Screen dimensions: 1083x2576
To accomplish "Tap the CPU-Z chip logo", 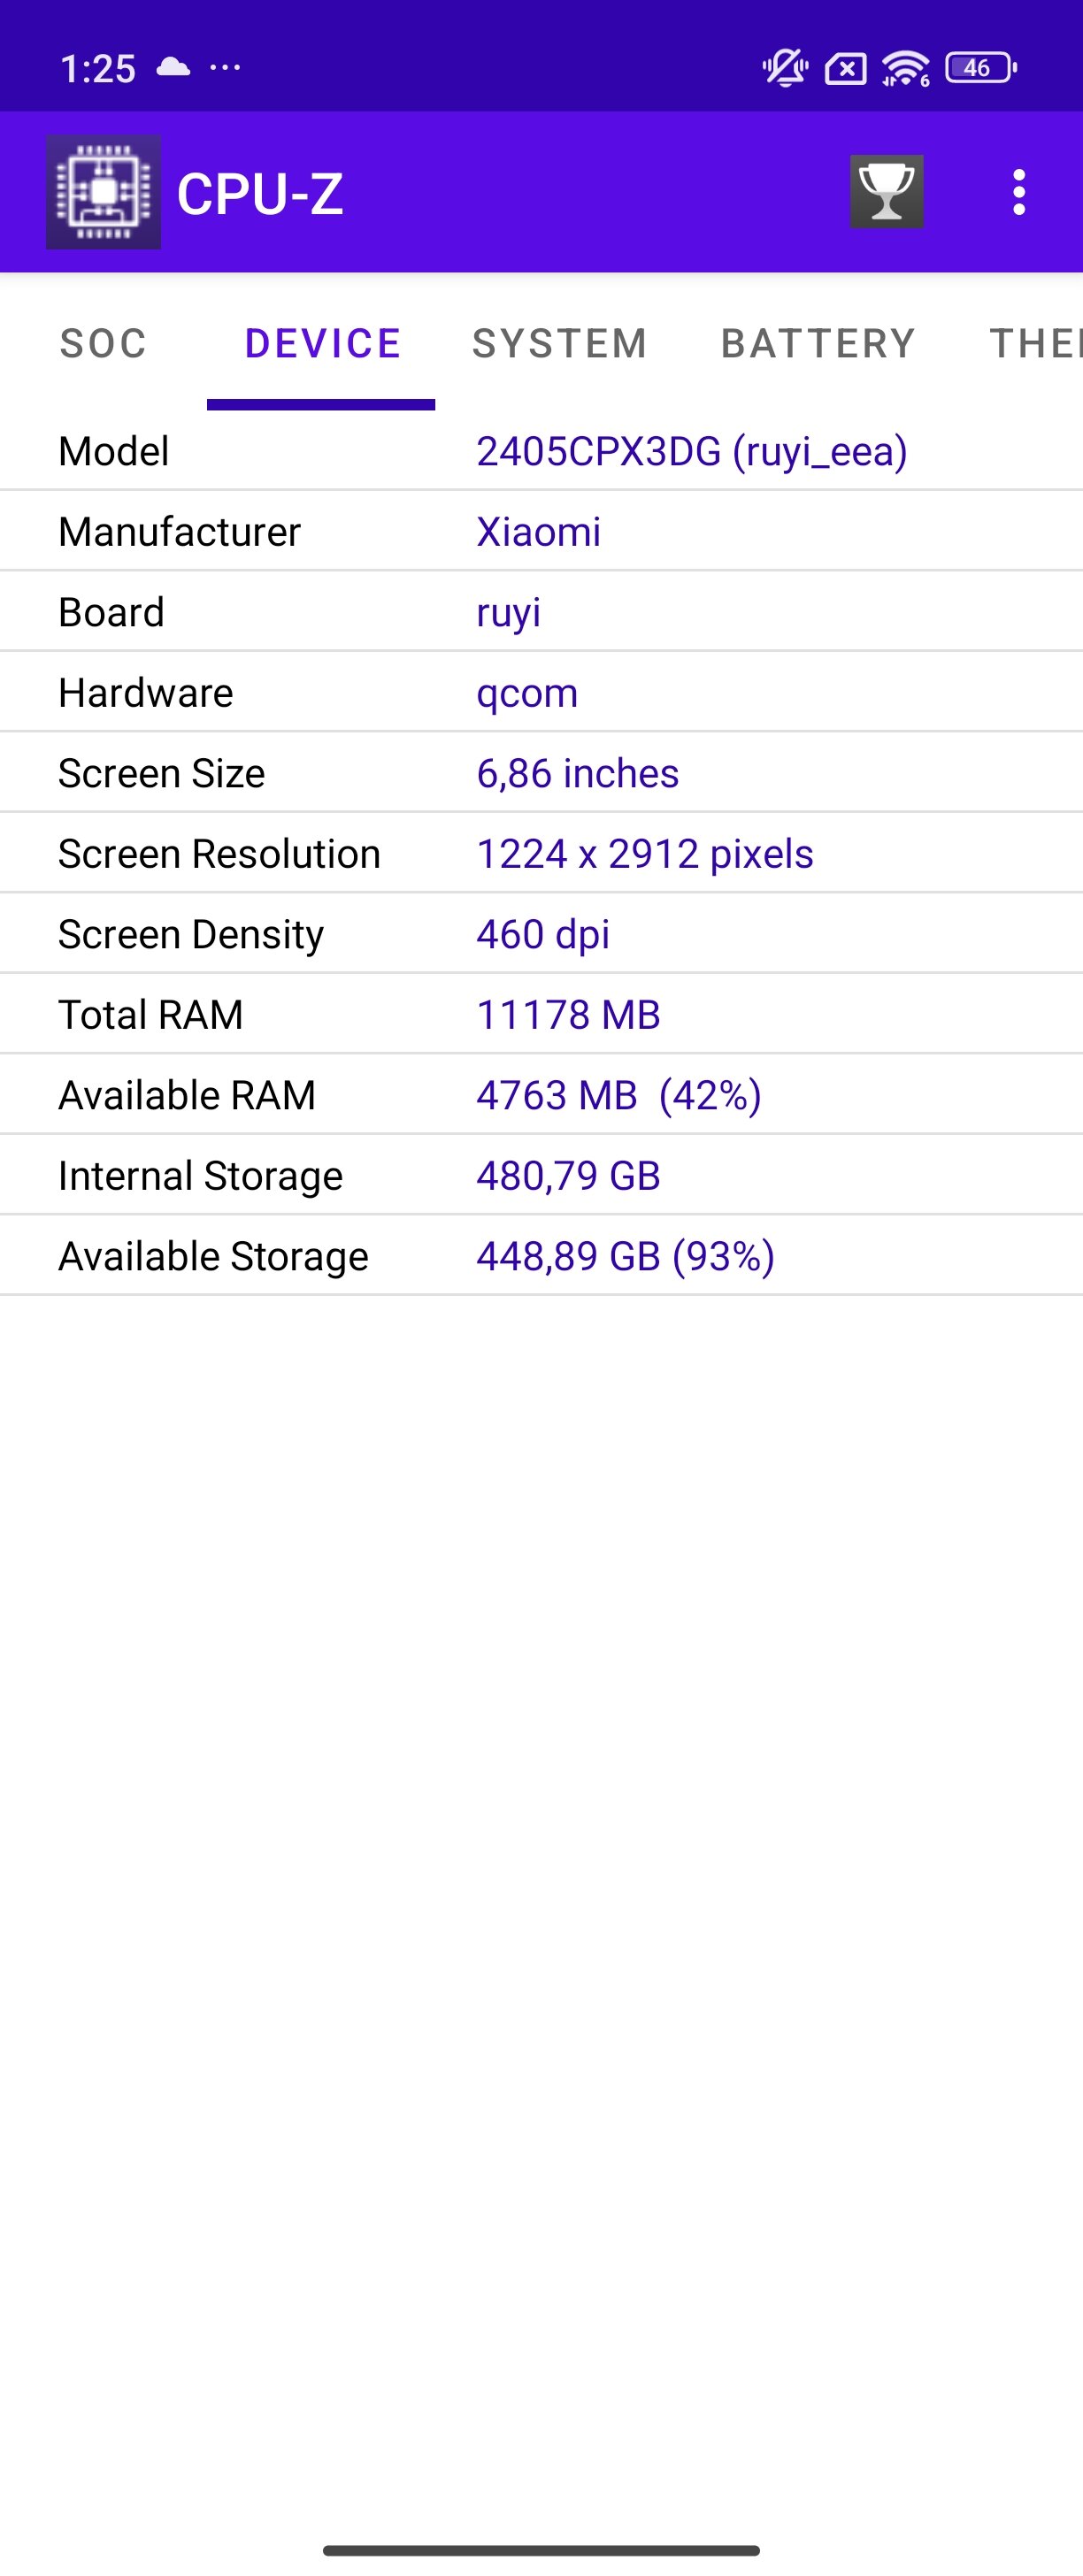I will pyautogui.click(x=103, y=192).
